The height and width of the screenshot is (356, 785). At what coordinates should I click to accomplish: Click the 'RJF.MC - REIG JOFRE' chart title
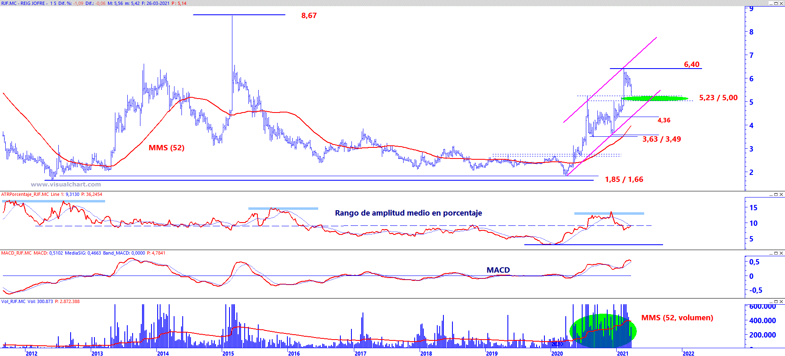tap(23, 3)
